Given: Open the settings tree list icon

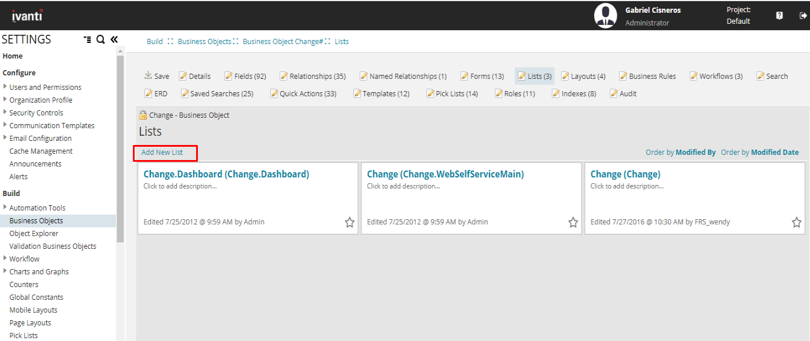Looking at the screenshot, I should [87, 39].
